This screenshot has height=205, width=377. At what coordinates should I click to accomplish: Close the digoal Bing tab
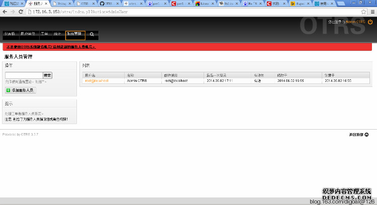tap(308, 4)
